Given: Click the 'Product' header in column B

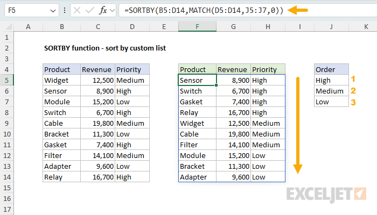Looking at the screenshot, I should tap(61, 69).
